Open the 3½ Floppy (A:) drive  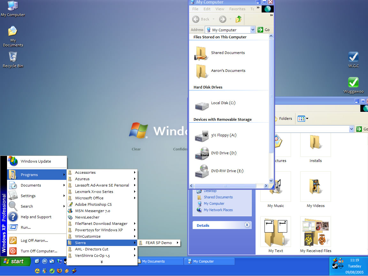click(202, 136)
